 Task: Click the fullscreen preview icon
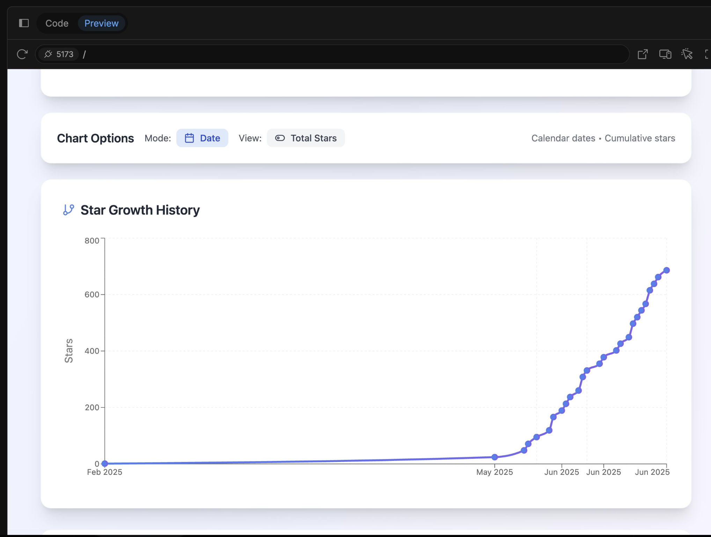(x=708, y=54)
